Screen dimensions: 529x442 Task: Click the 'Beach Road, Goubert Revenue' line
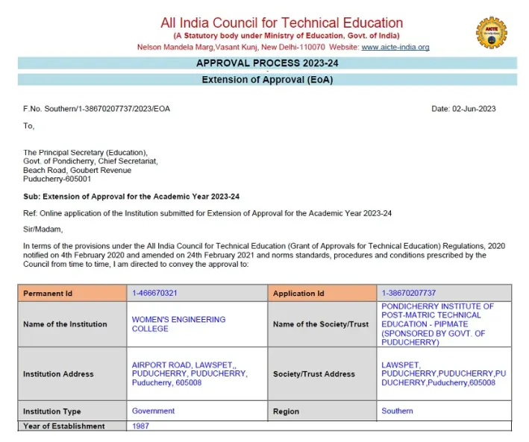78,170
